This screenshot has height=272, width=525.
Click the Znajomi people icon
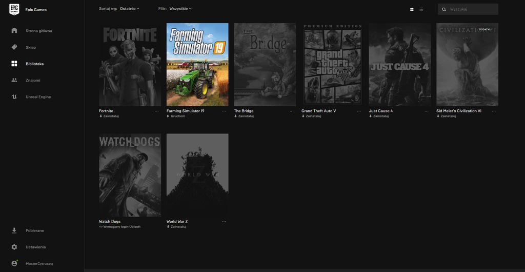pyautogui.click(x=14, y=80)
